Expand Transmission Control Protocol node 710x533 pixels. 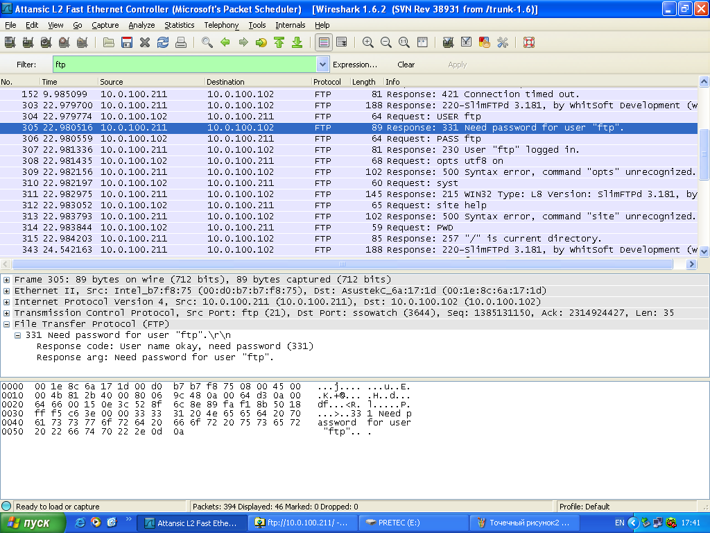7,313
